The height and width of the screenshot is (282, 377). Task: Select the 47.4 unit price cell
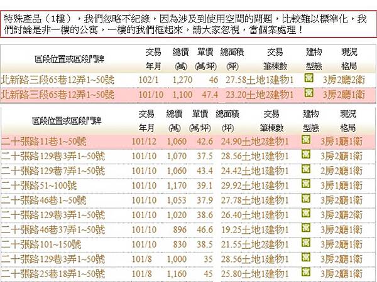(x=210, y=95)
